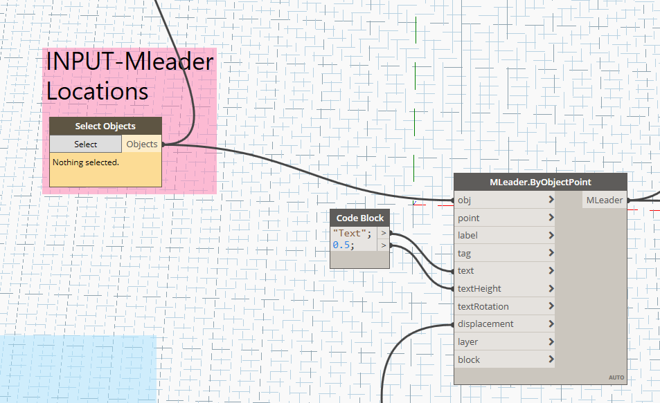Viewport: 660px width, 403px height.
Task: Open chevron options for tag port
Action: click(x=551, y=252)
